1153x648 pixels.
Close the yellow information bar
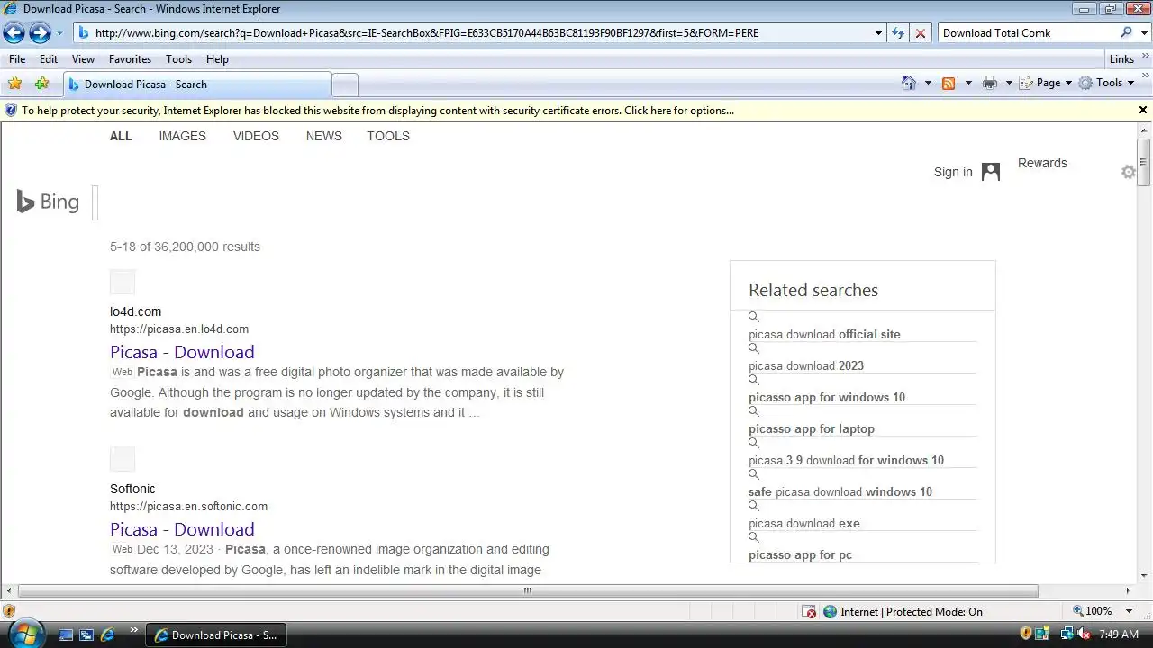click(x=1143, y=110)
